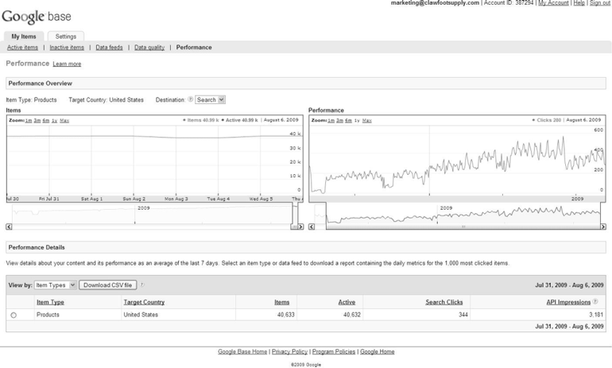Select the Products row radio button
The height and width of the screenshot is (368, 612).
(x=14, y=315)
